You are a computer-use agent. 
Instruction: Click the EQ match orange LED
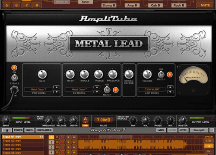pos(115,90)
